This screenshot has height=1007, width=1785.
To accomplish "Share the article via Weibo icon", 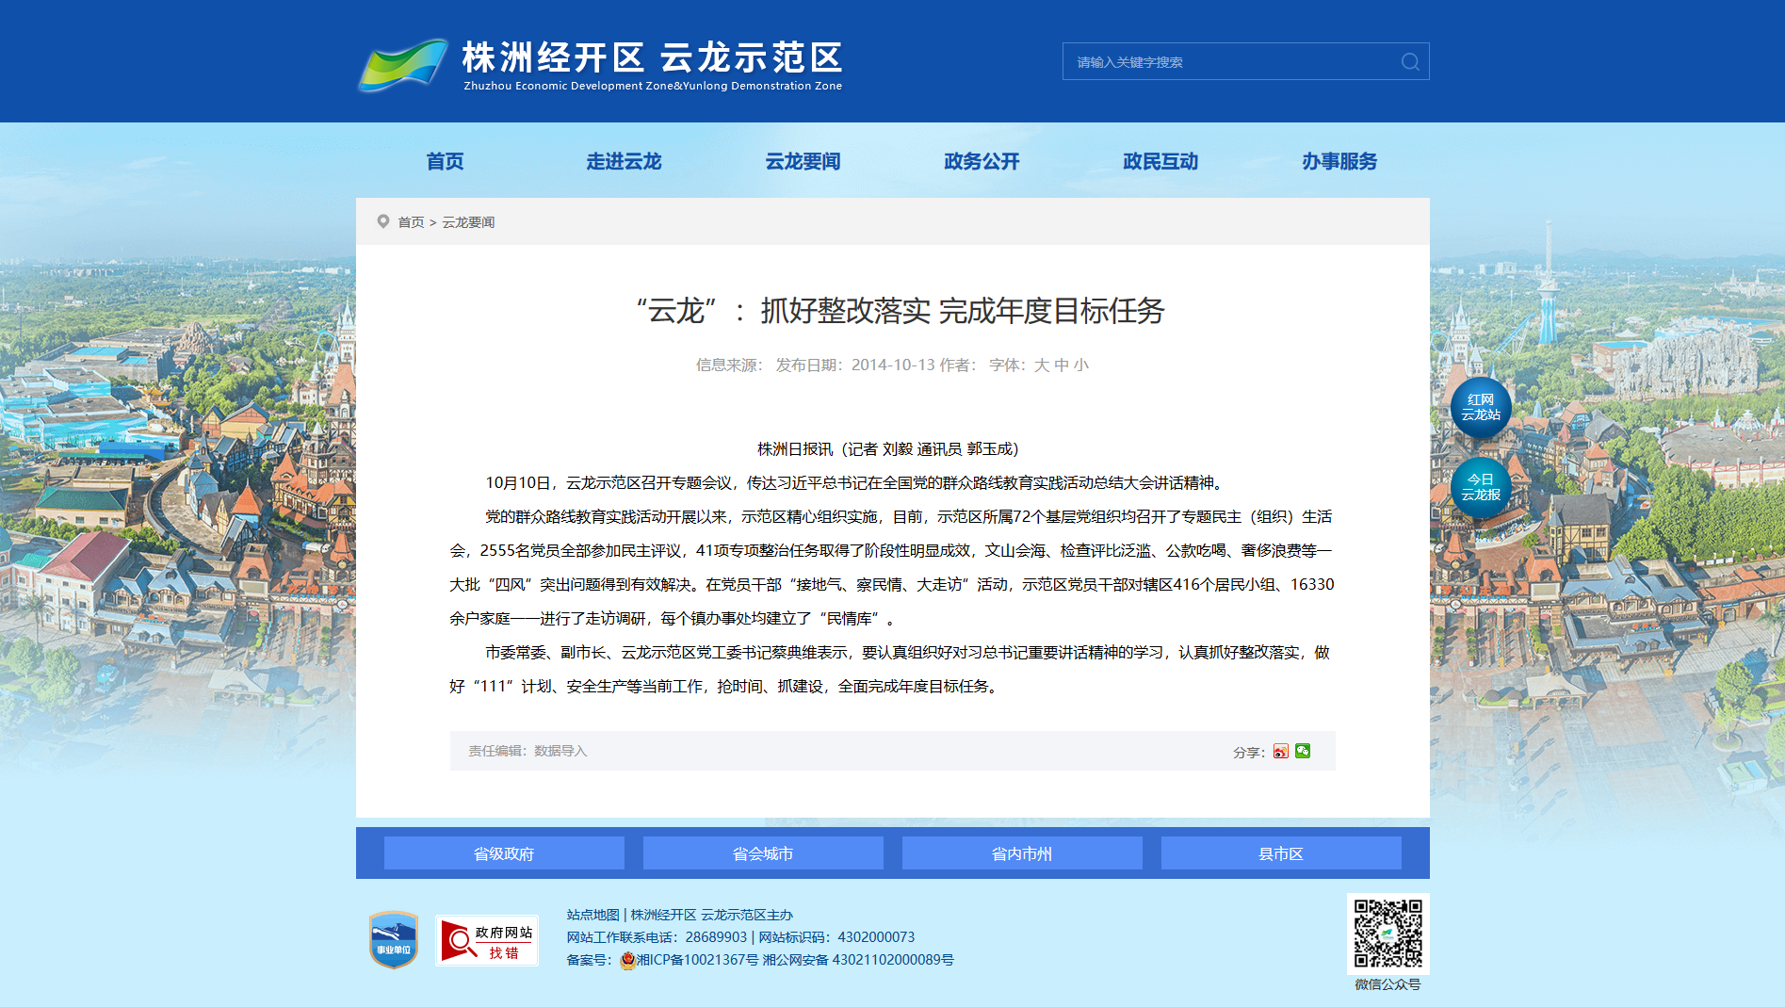I will [1280, 751].
